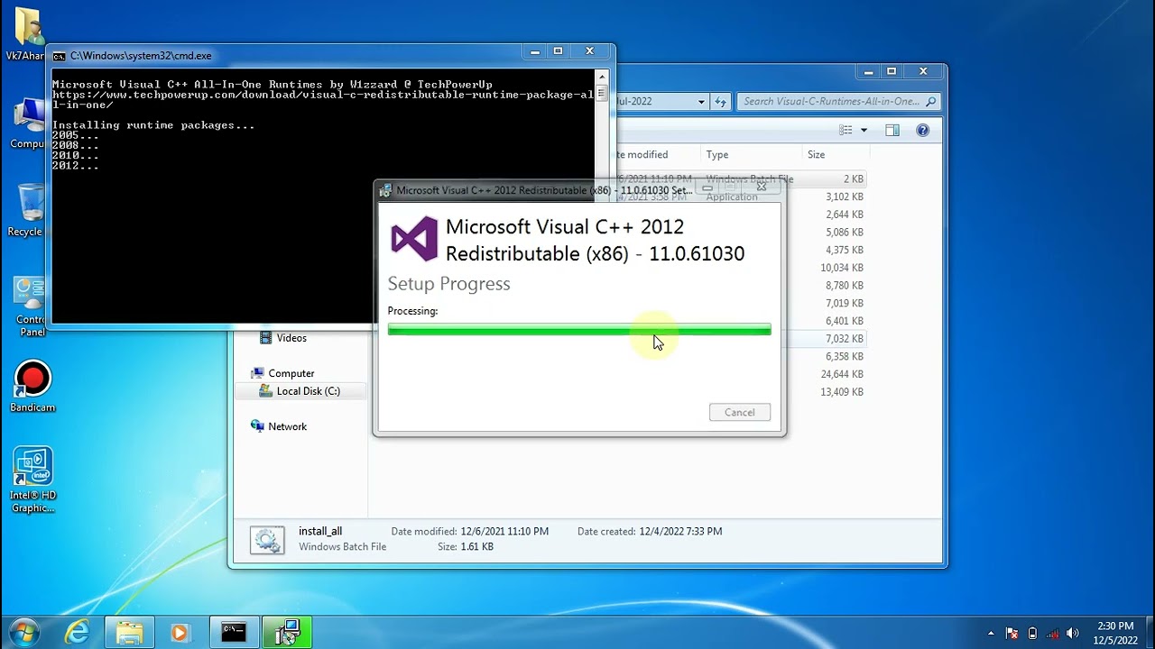Click the Local Disk (C:) drive icon

[x=265, y=391]
